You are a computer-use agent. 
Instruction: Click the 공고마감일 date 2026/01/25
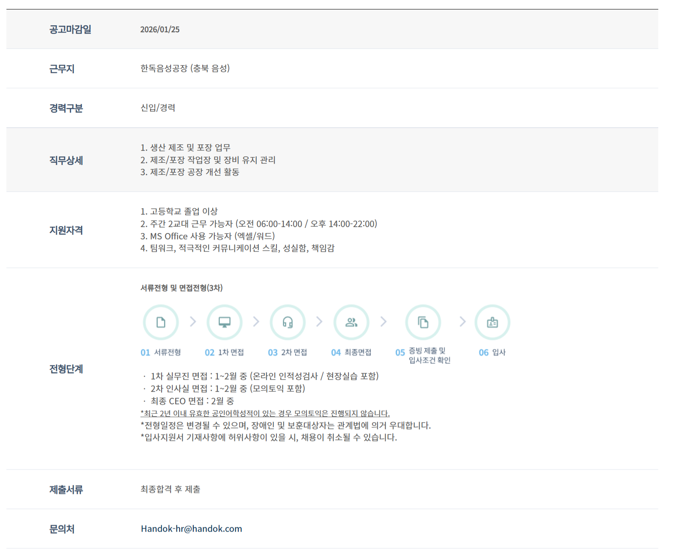click(x=160, y=30)
